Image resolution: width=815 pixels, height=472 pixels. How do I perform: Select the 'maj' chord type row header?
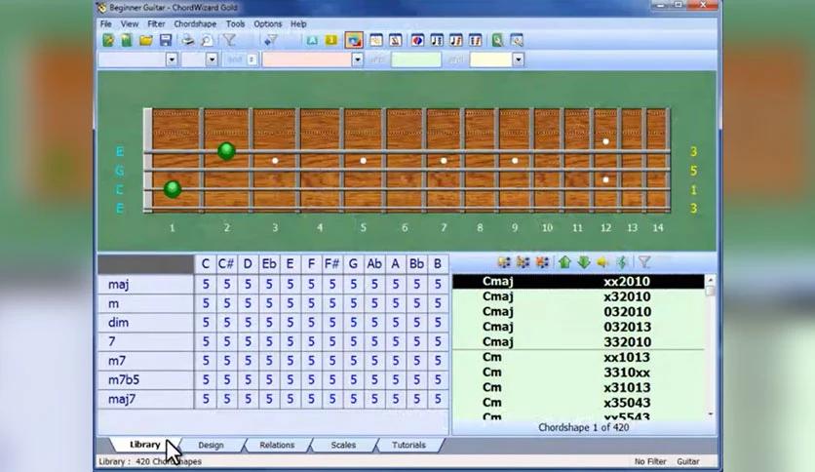(144, 285)
